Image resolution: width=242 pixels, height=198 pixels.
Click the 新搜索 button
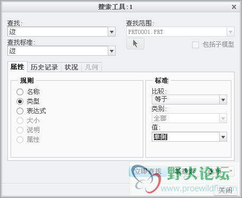[185, 171]
